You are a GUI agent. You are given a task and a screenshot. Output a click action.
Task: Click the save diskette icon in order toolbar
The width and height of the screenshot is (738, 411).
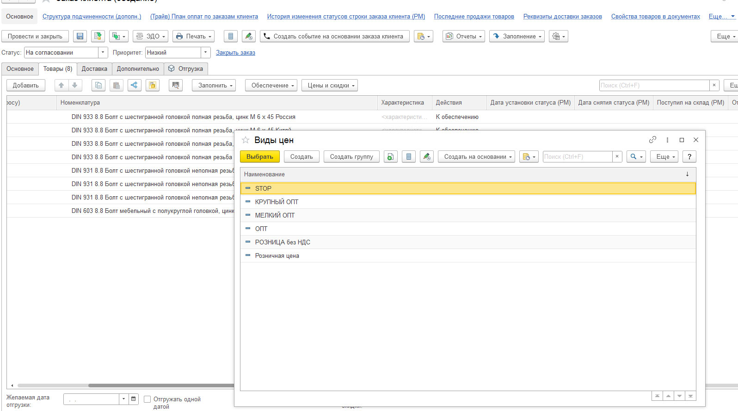pos(80,36)
